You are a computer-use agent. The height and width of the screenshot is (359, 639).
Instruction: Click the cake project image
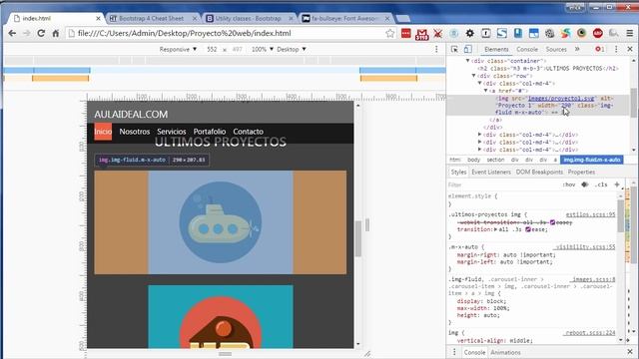(x=221, y=317)
